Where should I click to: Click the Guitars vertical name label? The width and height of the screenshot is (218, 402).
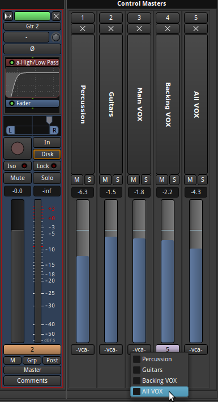tap(111, 104)
